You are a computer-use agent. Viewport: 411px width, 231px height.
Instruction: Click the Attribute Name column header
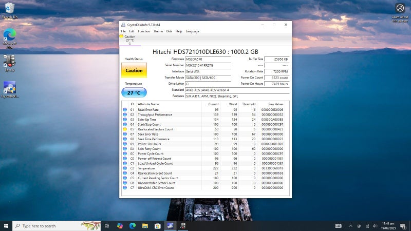148,104
